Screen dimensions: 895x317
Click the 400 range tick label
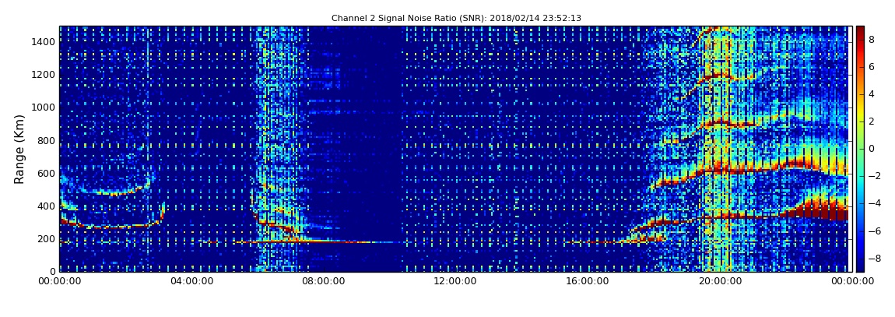coord(47,206)
